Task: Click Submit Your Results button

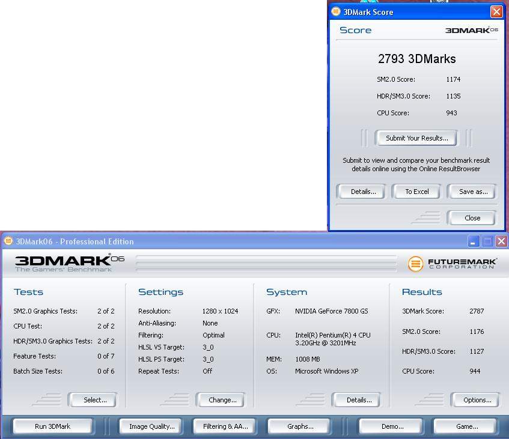Action: (416, 138)
